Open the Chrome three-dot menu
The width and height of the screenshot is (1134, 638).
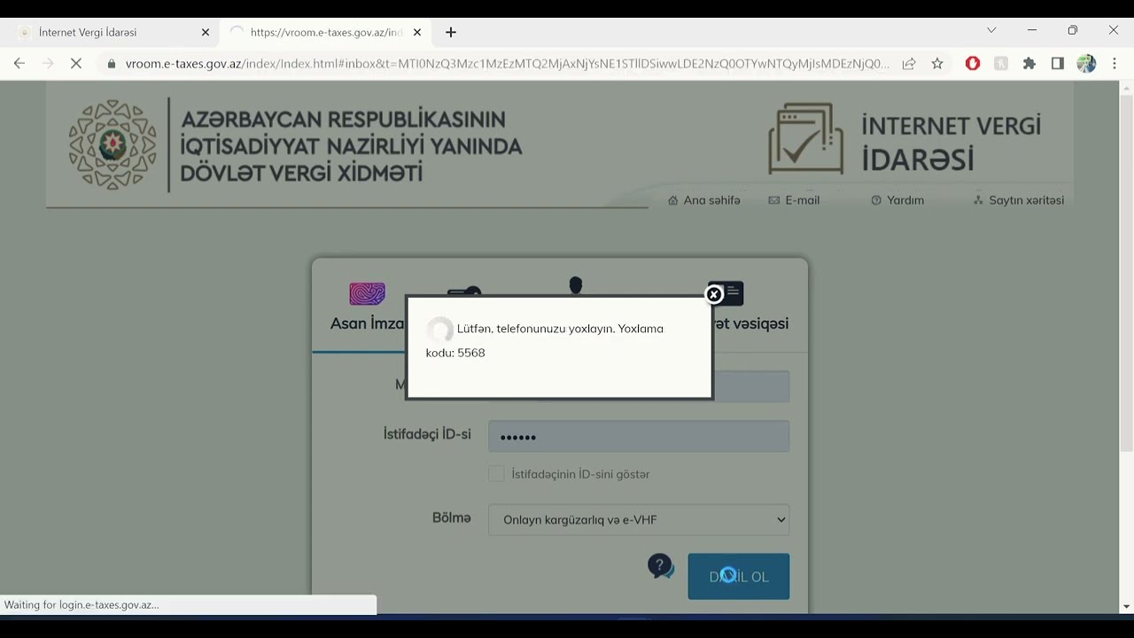click(1115, 64)
